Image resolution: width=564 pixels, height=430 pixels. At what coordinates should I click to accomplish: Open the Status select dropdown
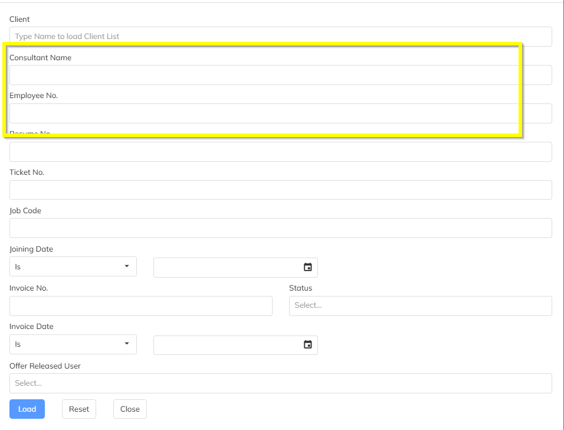pos(420,305)
